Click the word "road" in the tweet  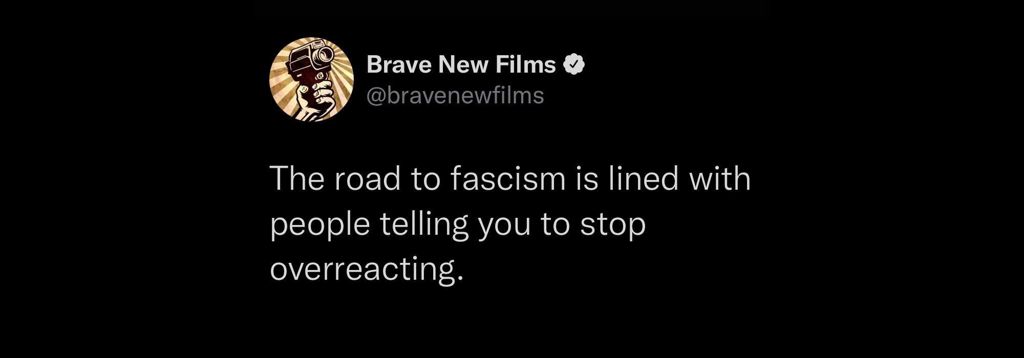(x=367, y=178)
